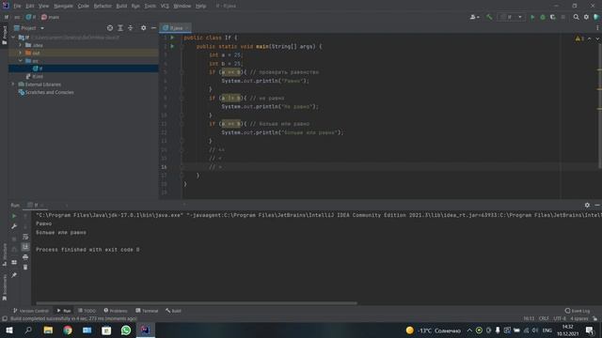Image resolution: width=602 pixels, height=338 pixels.
Task: Collapse all items in Project panel
Action: point(130,28)
